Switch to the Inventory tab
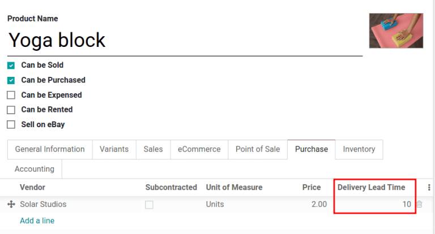 359,149
